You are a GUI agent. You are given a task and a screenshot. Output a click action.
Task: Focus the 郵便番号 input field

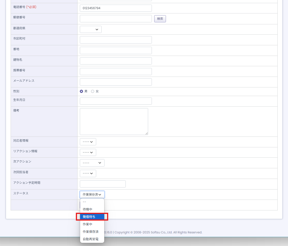[116, 19]
